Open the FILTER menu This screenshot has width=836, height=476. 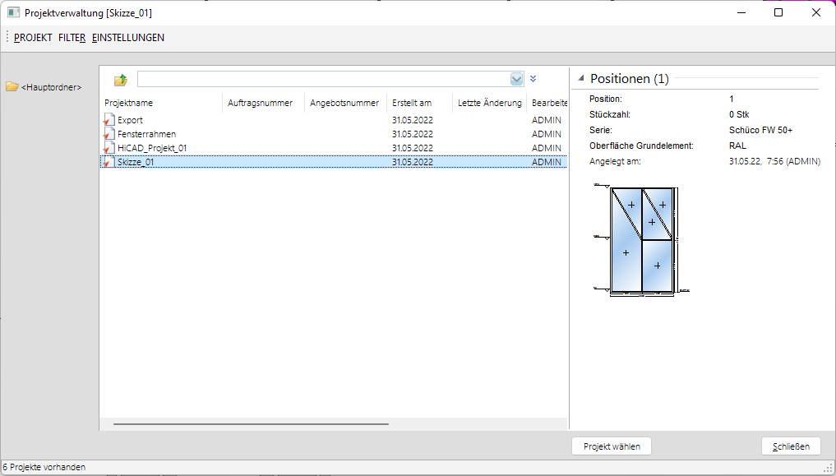(72, 38)
